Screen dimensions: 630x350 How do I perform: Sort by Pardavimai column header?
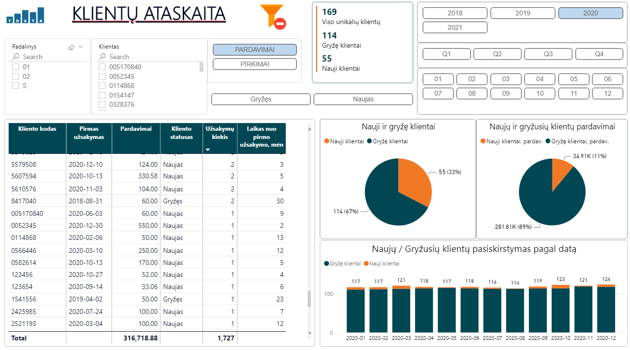point(136,129)
